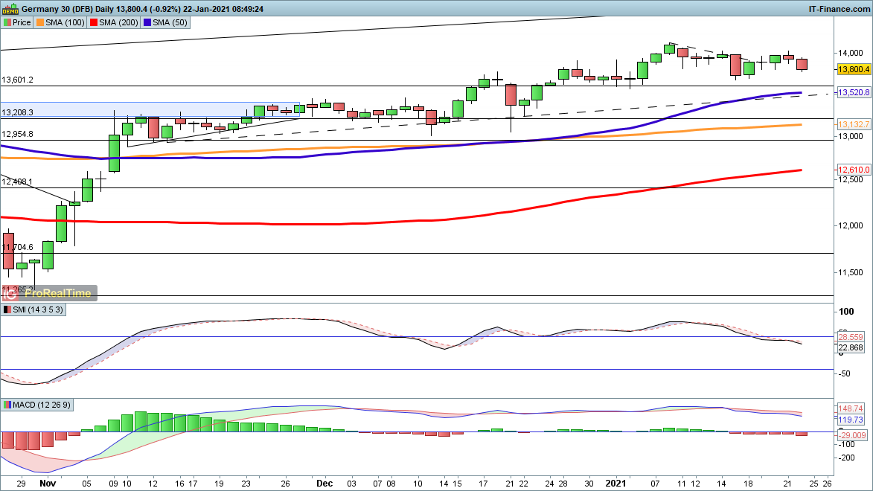
Task: Select the current price tag 13,800.4
Action: point(854,69)
